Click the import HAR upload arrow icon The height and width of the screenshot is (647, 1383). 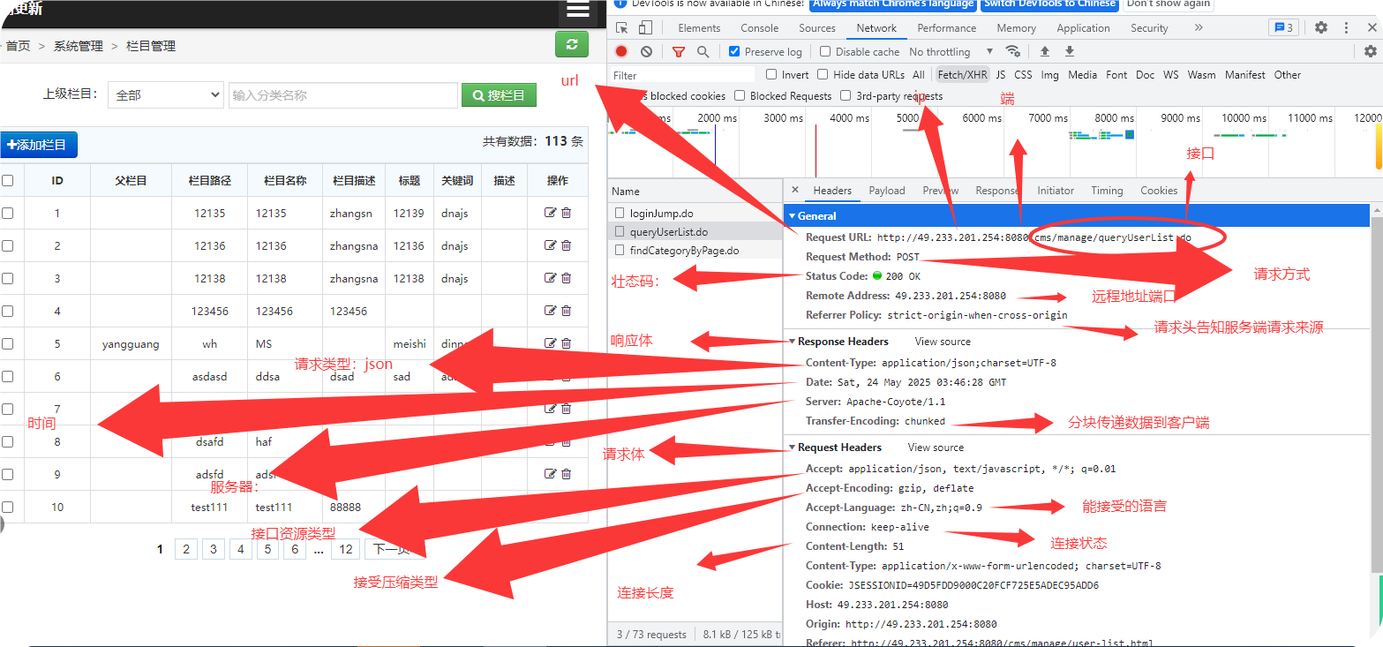coord(1045,51)
